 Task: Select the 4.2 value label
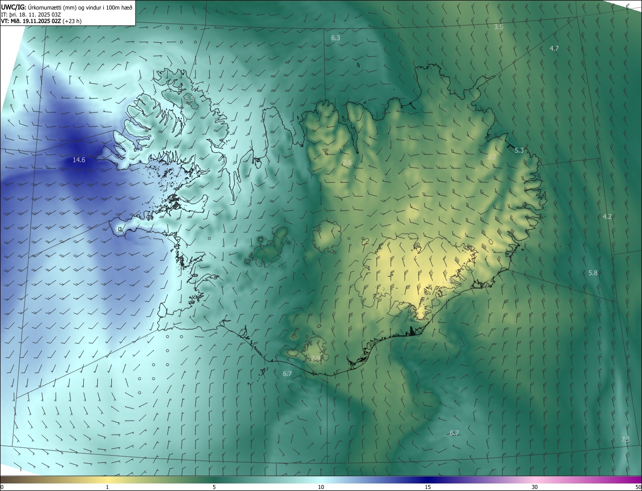tap(607, 216)
